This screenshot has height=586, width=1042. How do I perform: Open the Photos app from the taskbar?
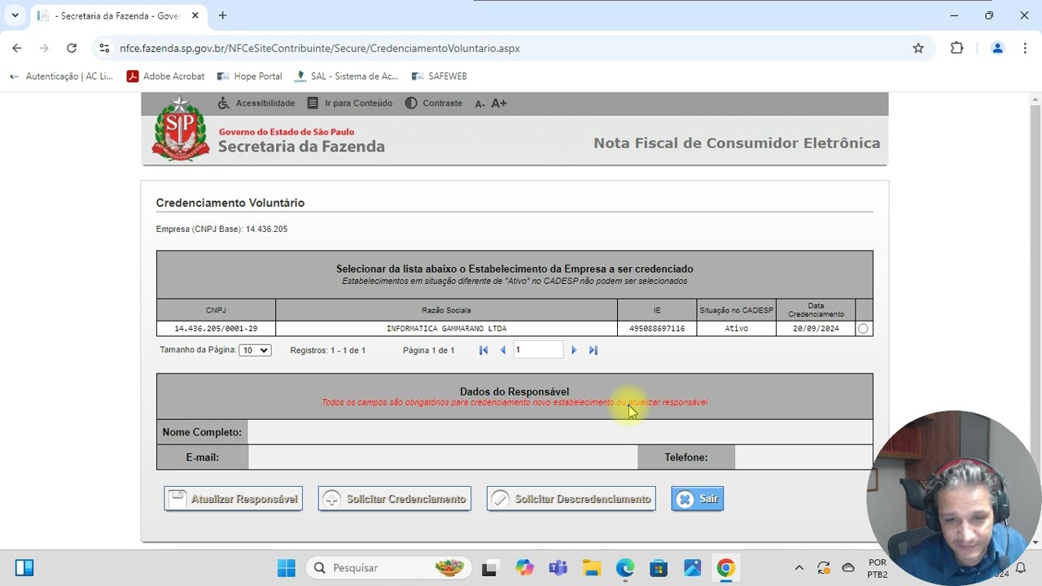[692, 568]
